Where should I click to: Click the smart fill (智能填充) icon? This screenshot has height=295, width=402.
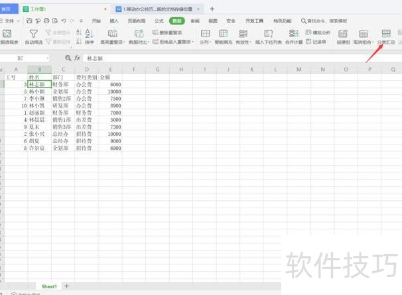(x=224, y=34)
